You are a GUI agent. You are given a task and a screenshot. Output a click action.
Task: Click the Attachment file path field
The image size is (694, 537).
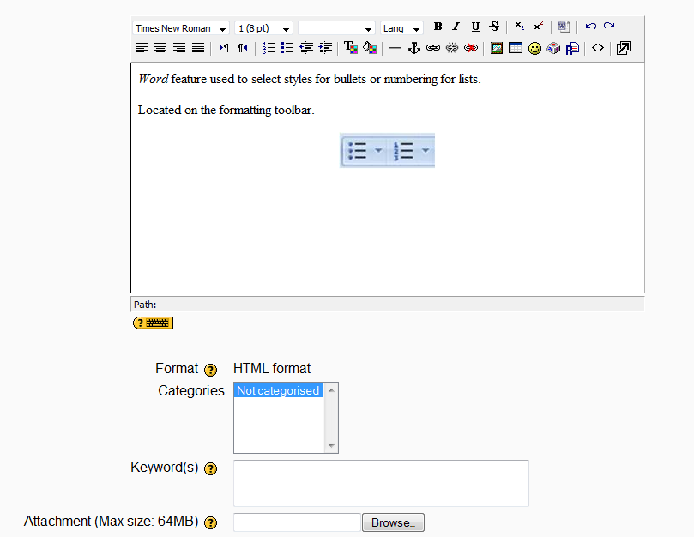click(x=297, y=522)
